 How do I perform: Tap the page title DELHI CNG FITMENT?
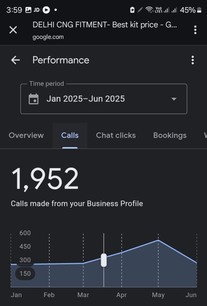click(x=105, y=25)
